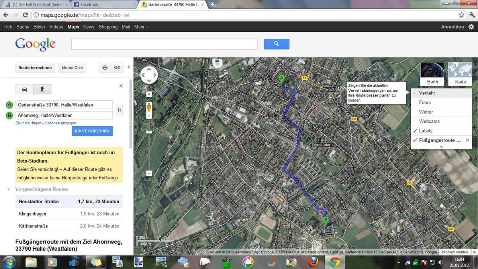Open Windows Explorer from the taskbar

31,262
